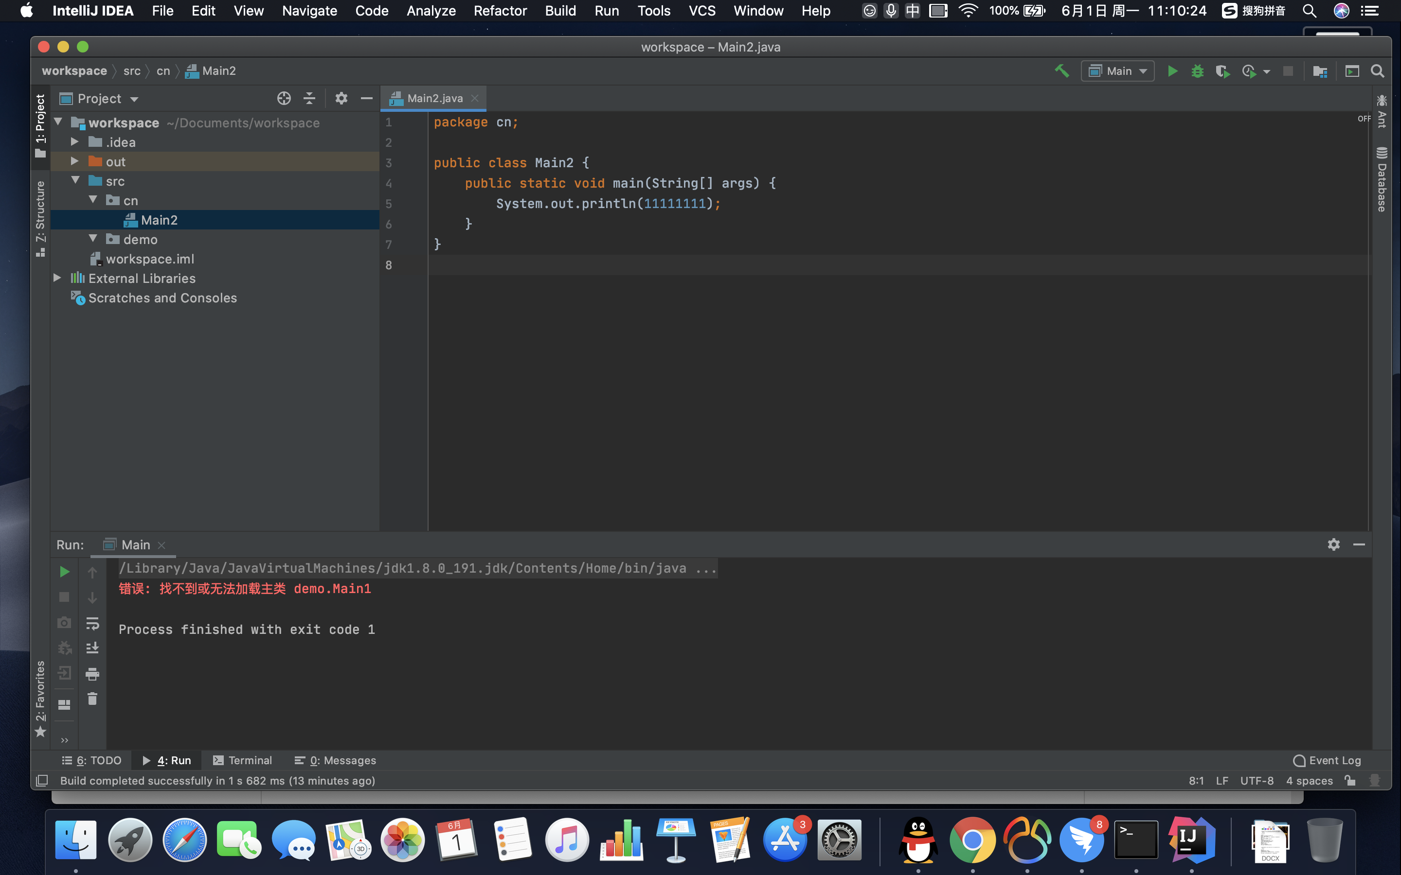Screen dimensions: 1401x875
Task: Collapse the cn package
Action: point(92,200)
